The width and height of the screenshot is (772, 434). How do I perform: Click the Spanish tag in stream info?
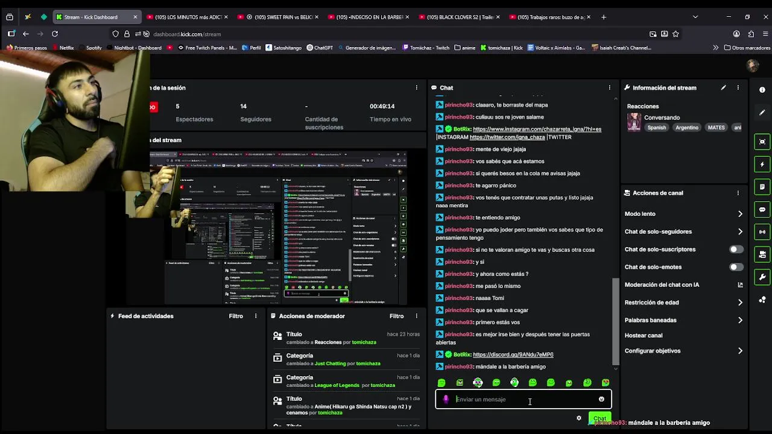[x=656, y=128]
